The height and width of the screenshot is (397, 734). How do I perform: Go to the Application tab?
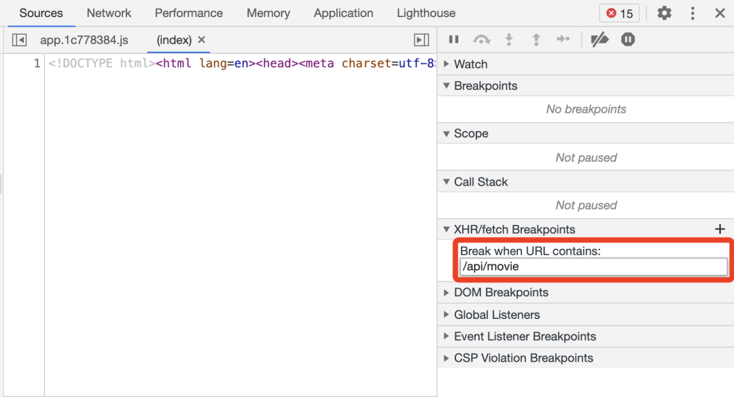tap(344, 13)
